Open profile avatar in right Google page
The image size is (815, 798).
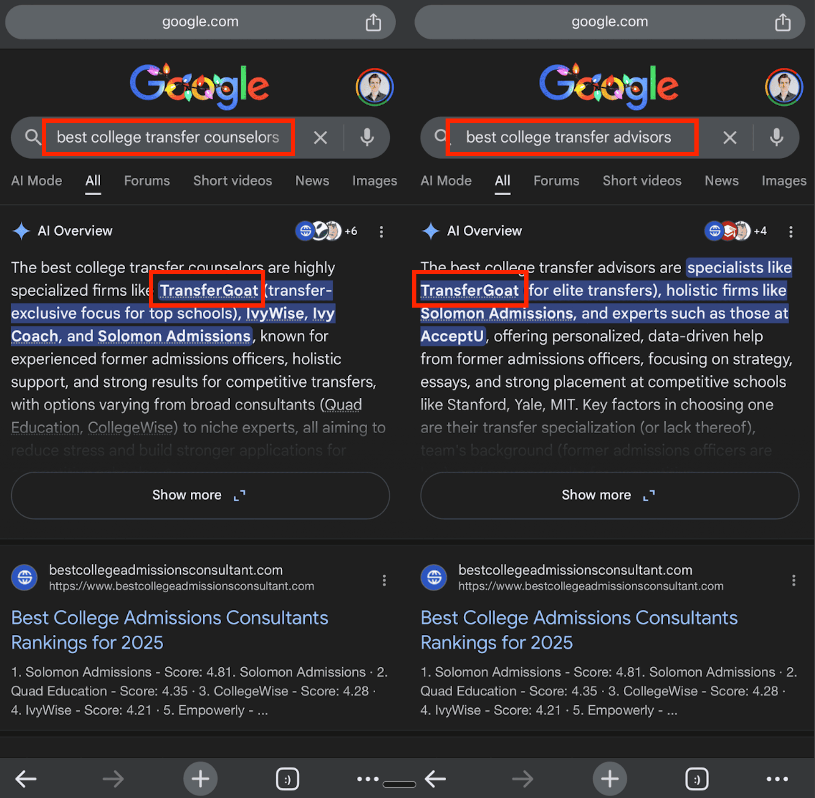click(784, 87)
